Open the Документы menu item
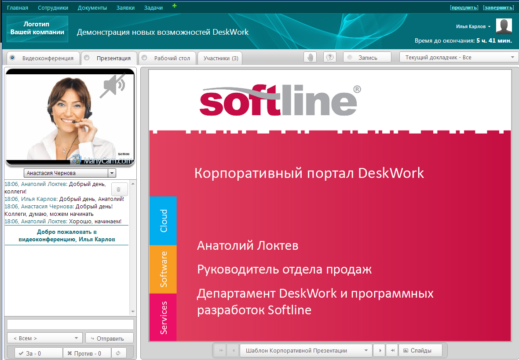 coord(92,7)
